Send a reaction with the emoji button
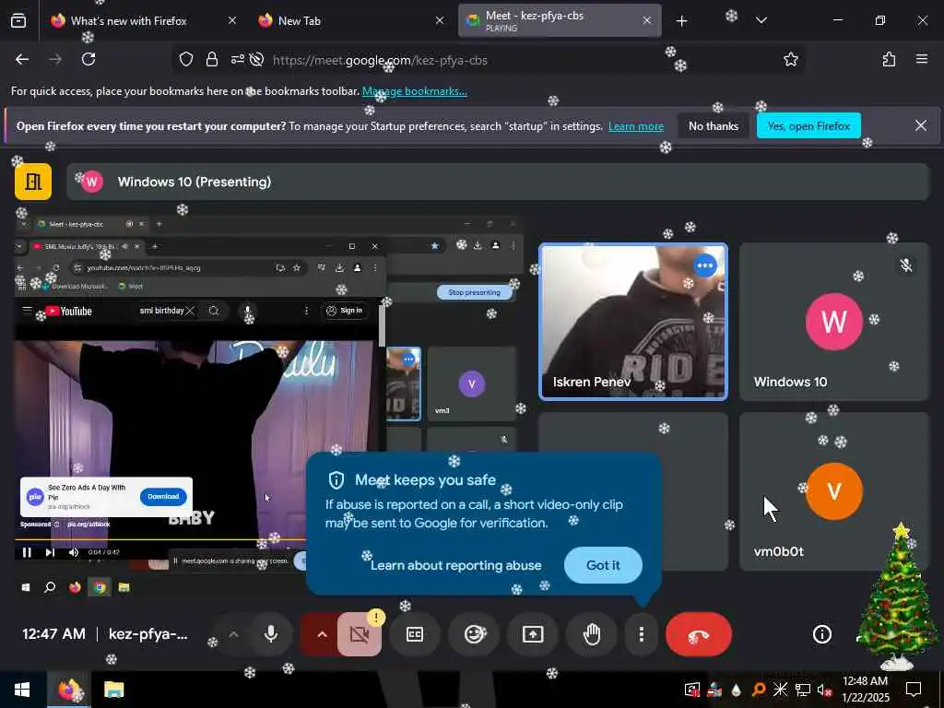Viewport: 944px width, 708px height. pos(474,634)
